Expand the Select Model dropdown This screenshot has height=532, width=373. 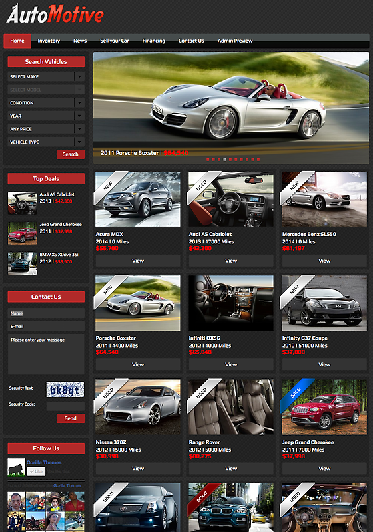(x=46, y=90)
